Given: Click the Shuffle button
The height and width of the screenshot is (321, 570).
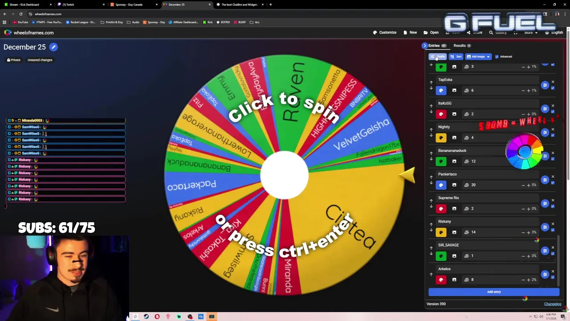Looking at the screenshot, I should [437, 57].
